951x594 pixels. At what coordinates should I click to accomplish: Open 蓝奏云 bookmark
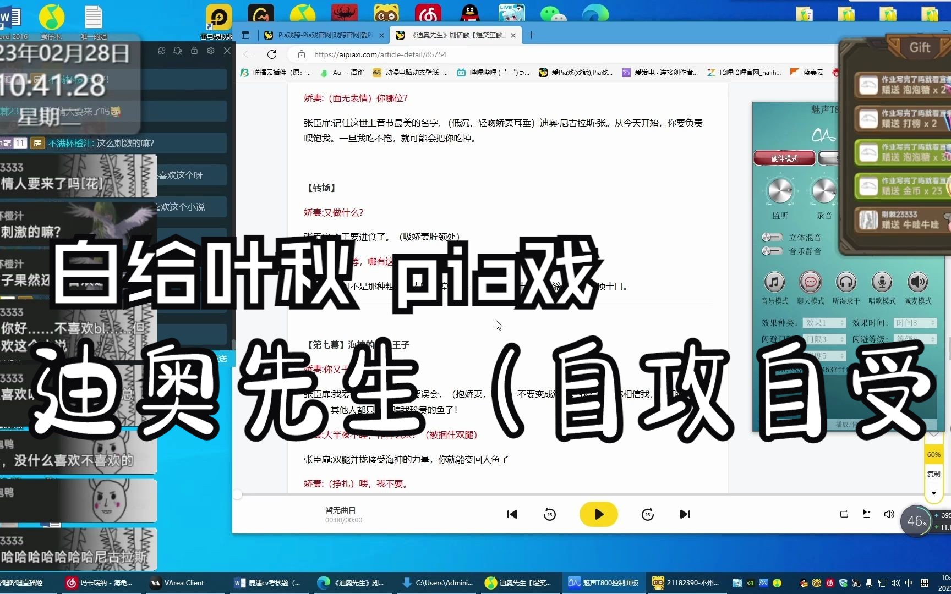pyautogui.click(x=807, y=72)
